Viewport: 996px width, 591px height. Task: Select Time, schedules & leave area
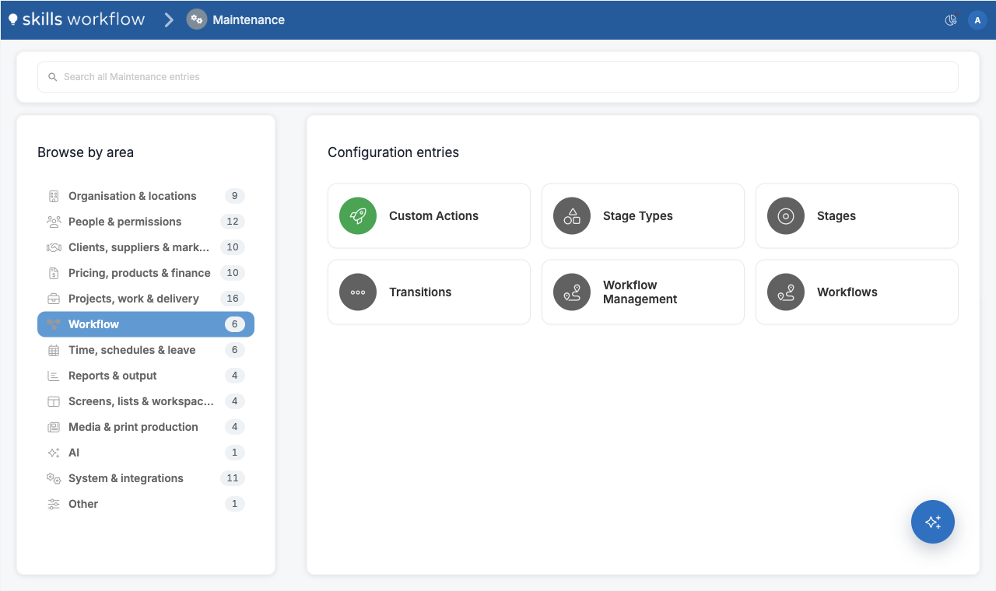point(146,350)
